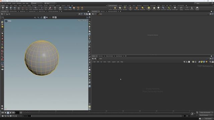Click the plus button after Asset Browser tab
Image resolution: width=214 pixels, height=120 pixels.
tap(126, 56)
